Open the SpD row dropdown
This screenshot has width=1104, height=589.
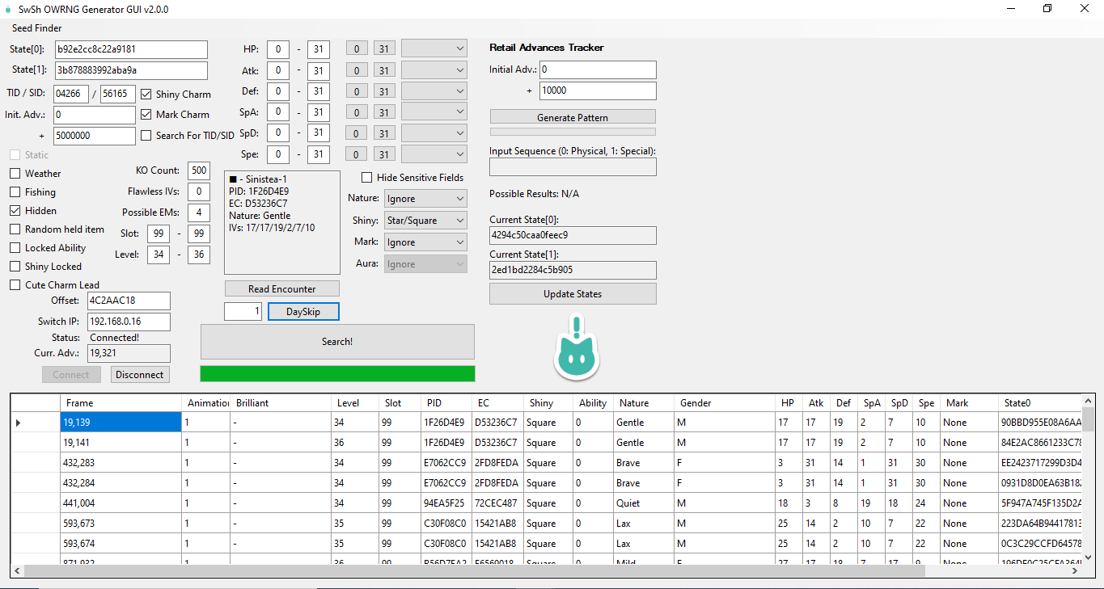point(434,133)
